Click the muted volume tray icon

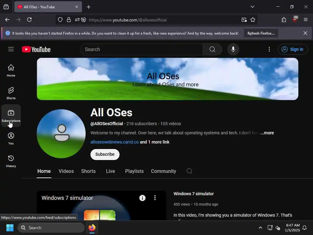[278, 228]
